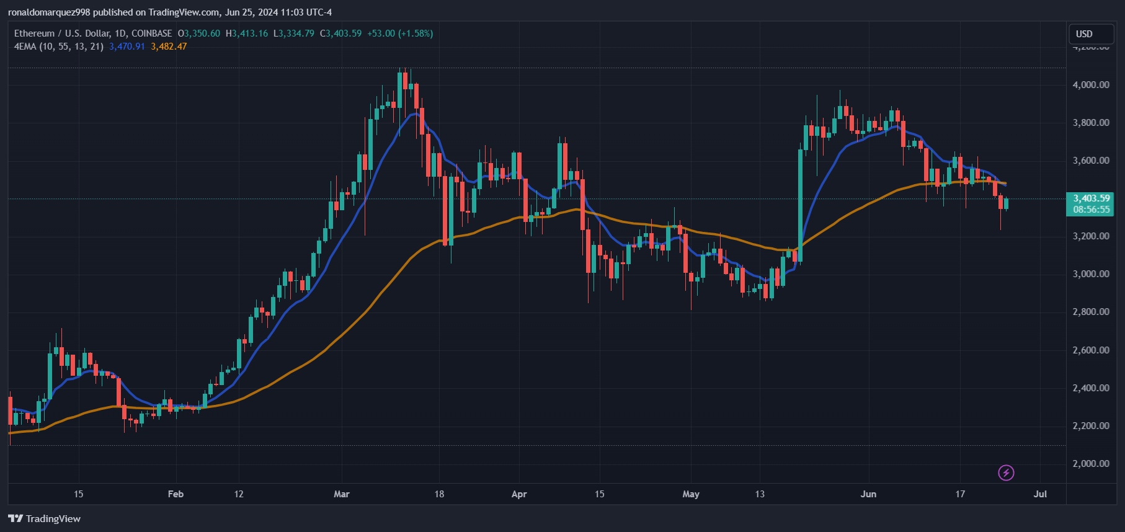Image resolution: width=1125 pixels, height=532 pixels.
Task: Click the Jun label on time axis
Action: 868,494
